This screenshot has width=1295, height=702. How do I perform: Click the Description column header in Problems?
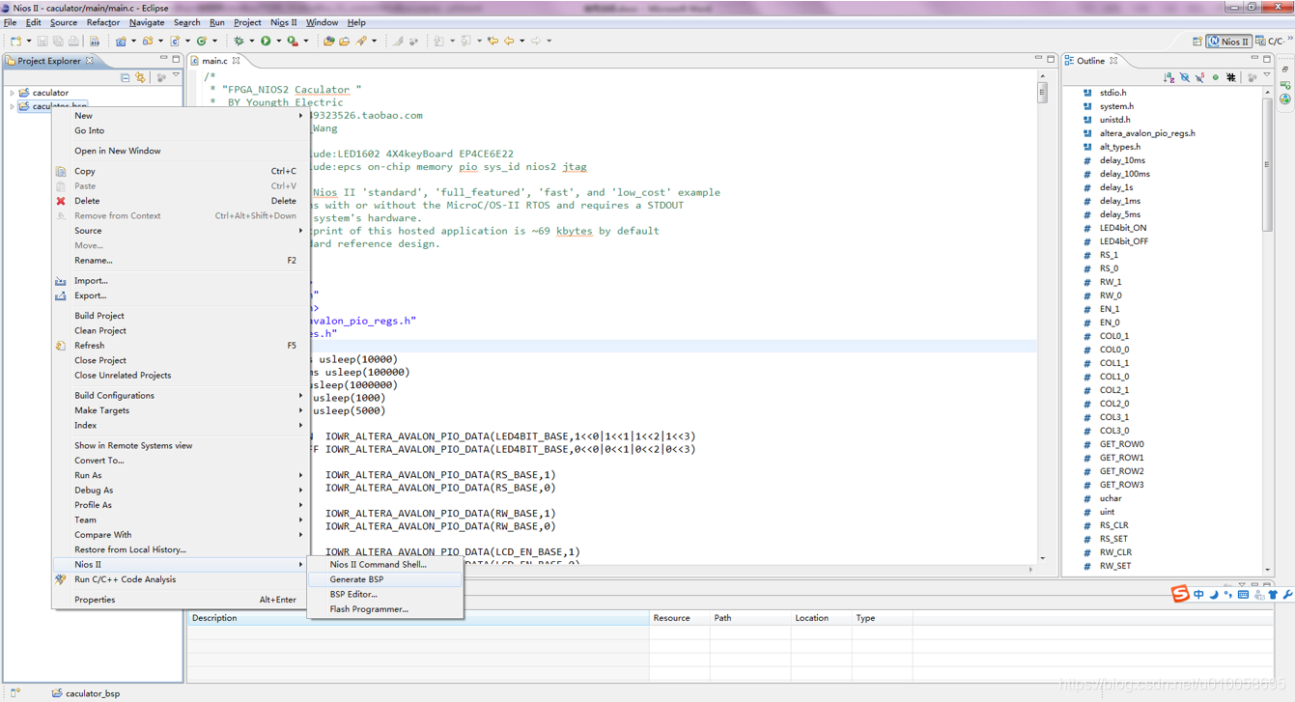click(x=418, y=618)
